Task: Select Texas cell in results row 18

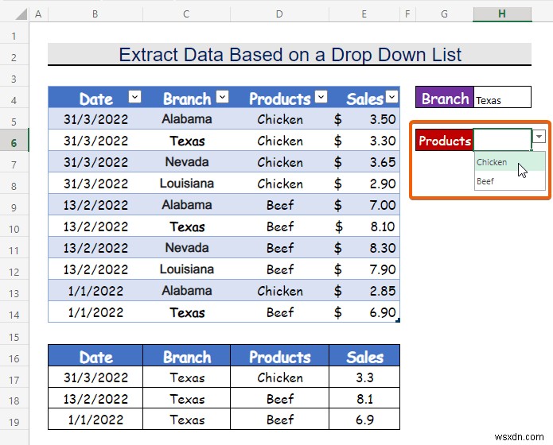Action: (x=186, y=398)
